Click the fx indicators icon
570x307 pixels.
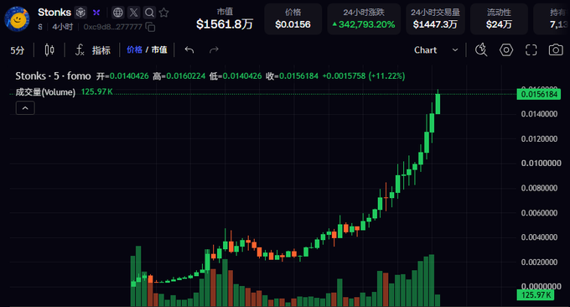pyautogui.click(x=80, y=49)
